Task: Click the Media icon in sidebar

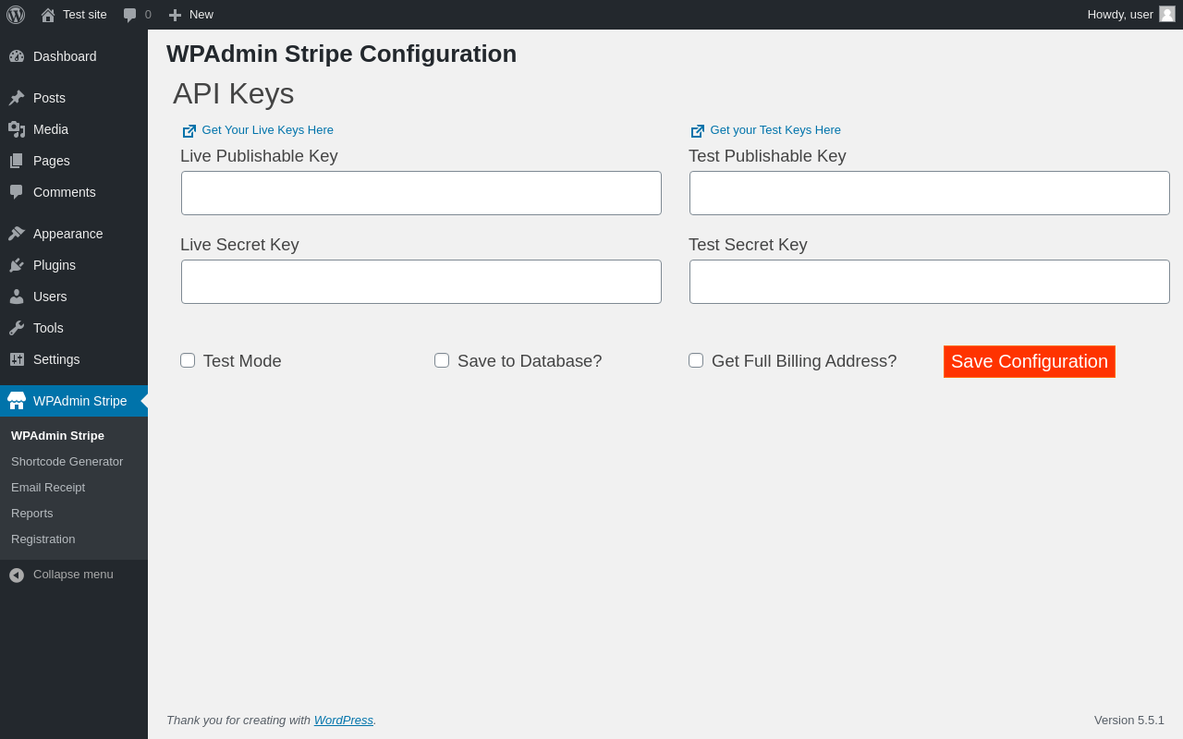Action: click(x=17, y=129)
